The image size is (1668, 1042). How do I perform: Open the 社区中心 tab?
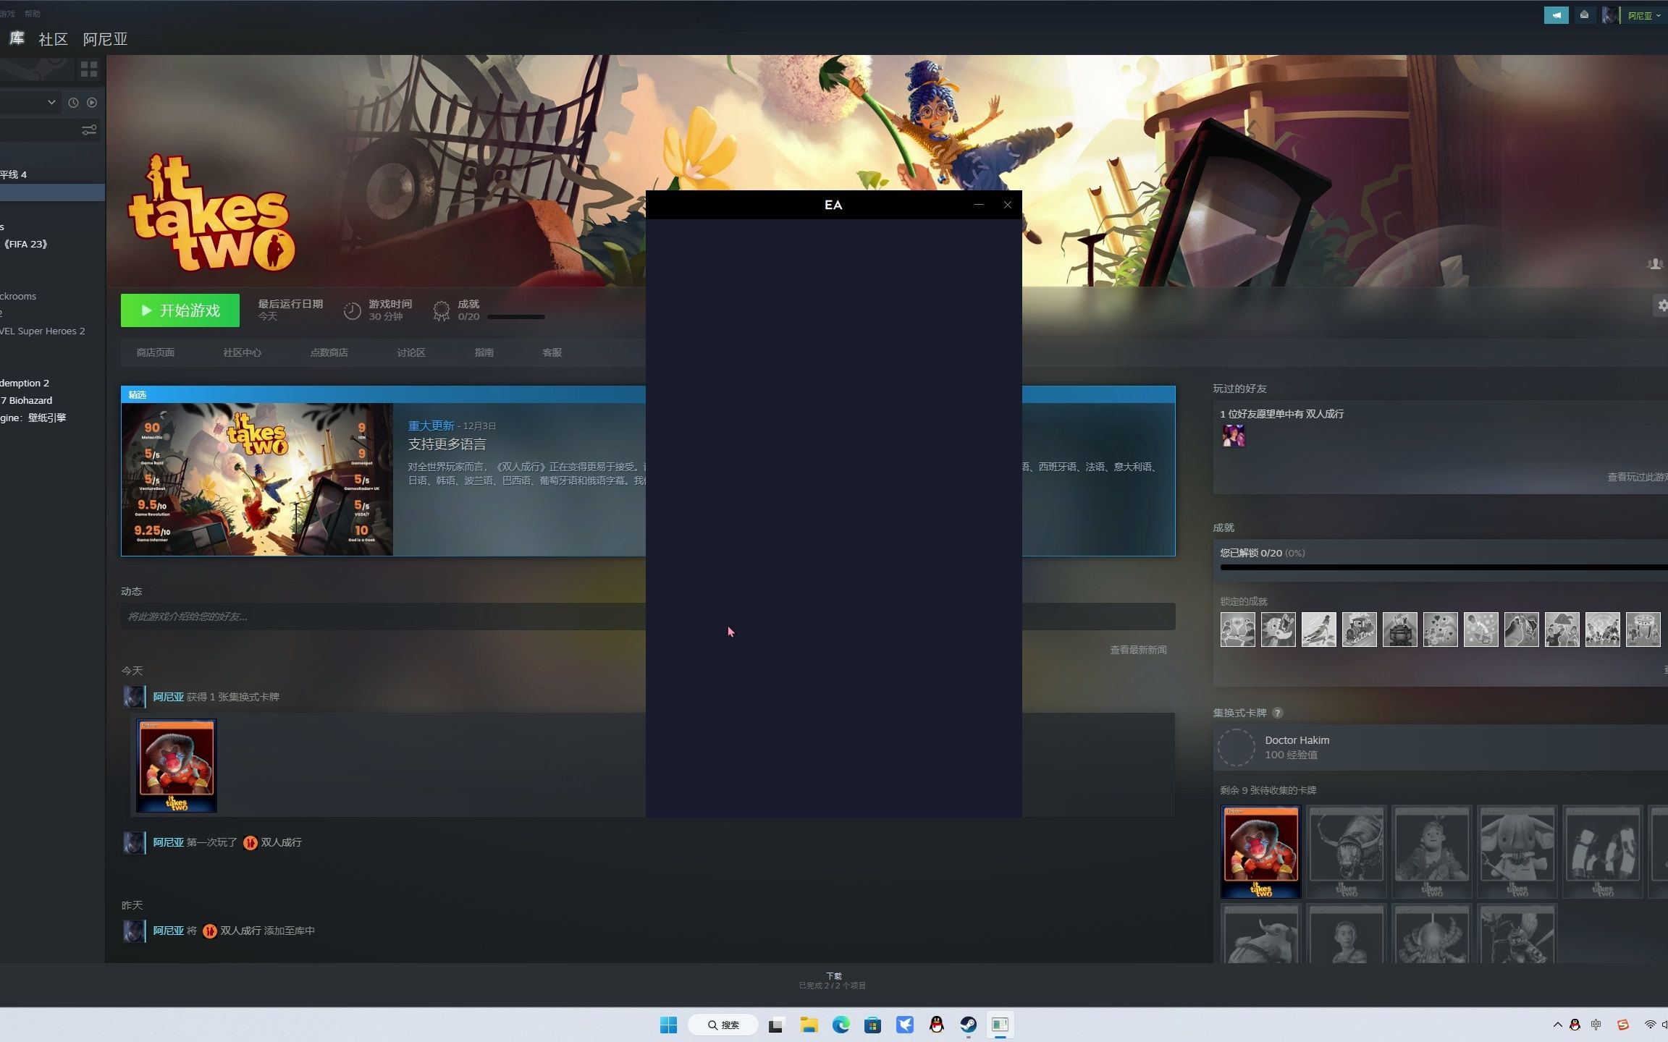tap(242, 352)
